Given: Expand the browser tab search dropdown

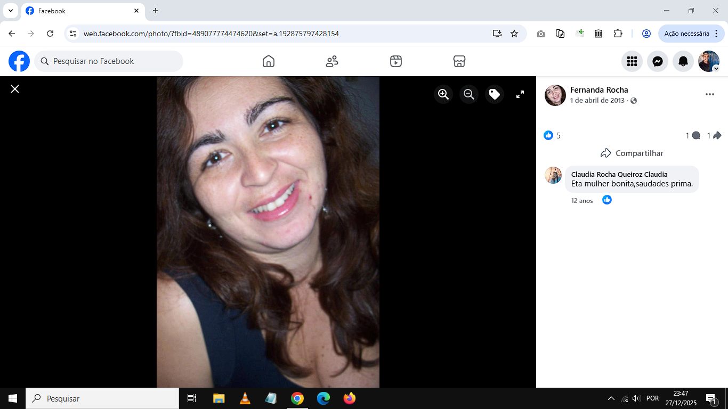Looking at the screenshot, I should (10, 11).
